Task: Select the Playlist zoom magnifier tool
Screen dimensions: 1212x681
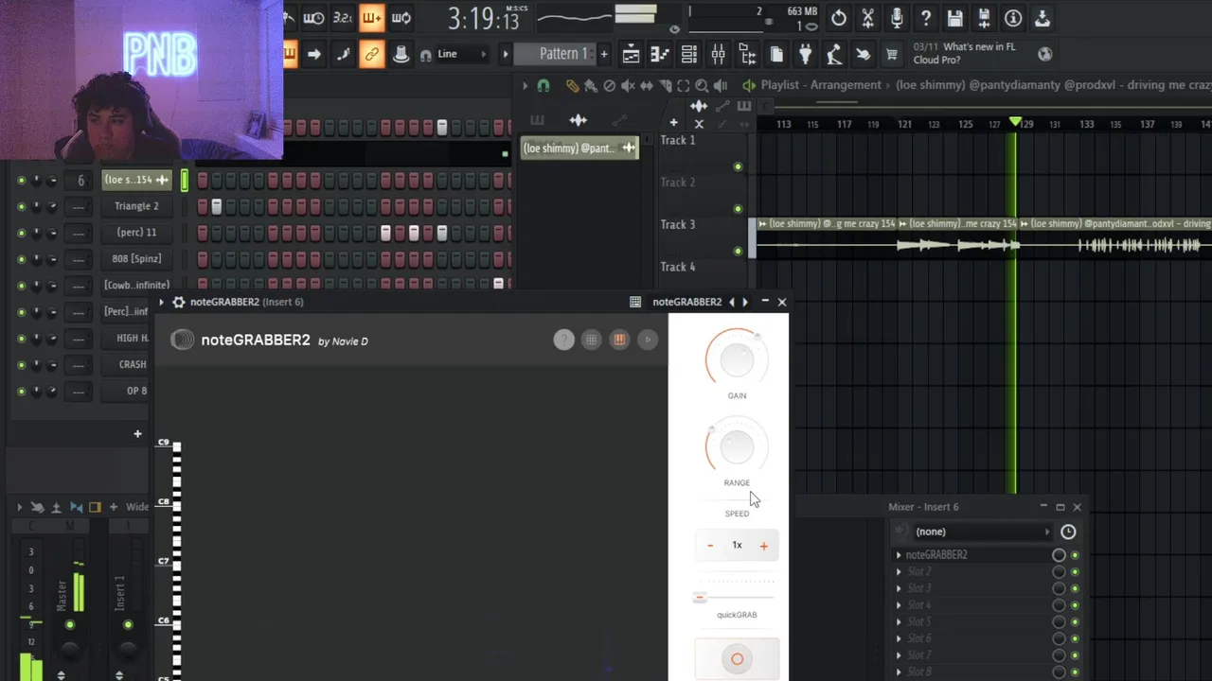Action: click(x=702, y=86)
